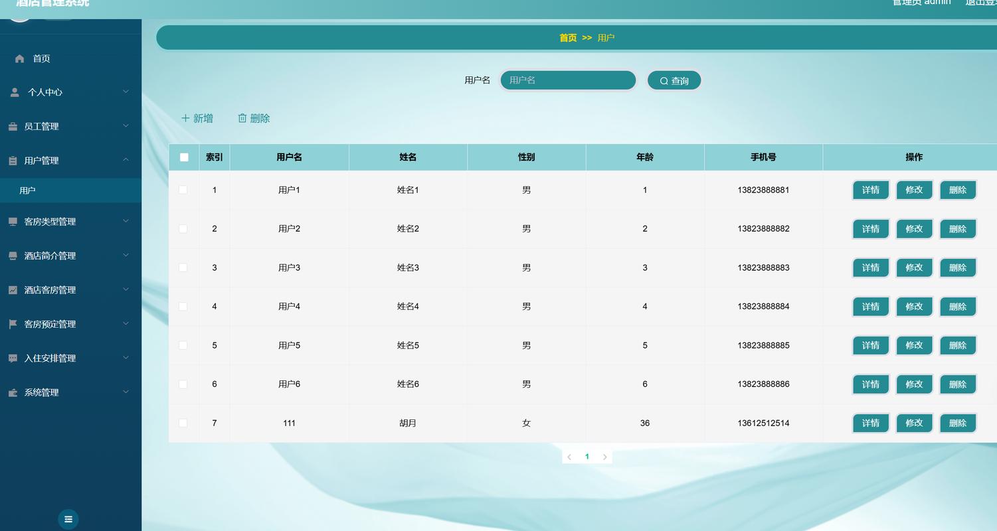
Task: Click the briefcase icon for 员工管理
Action: pyautogui.click(x=13, y=126)
